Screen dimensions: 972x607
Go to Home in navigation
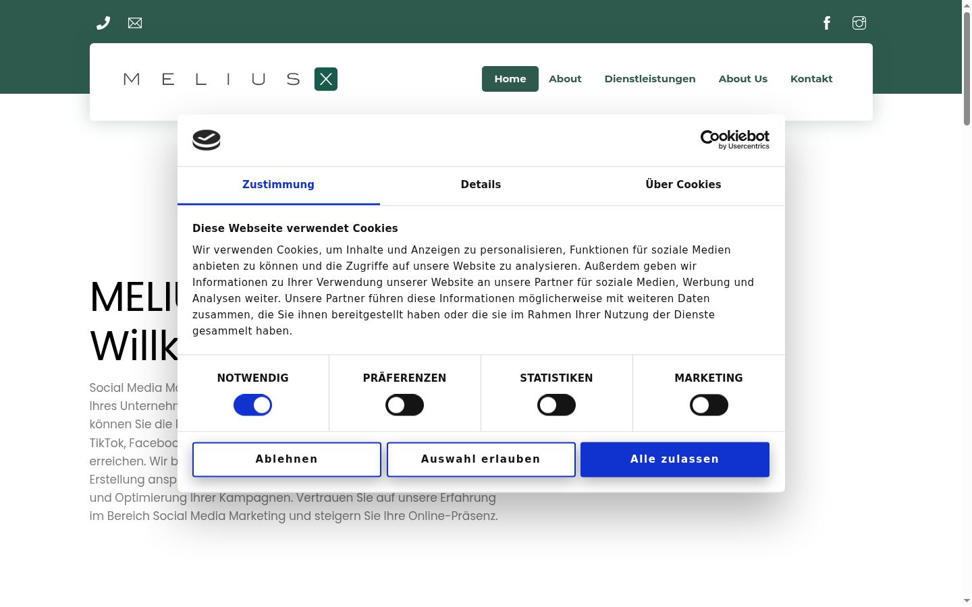[x=510, y=79]
